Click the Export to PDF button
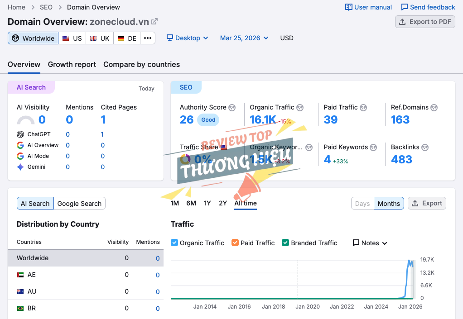This screenshot has height=319, width=463. click(424, 21)
